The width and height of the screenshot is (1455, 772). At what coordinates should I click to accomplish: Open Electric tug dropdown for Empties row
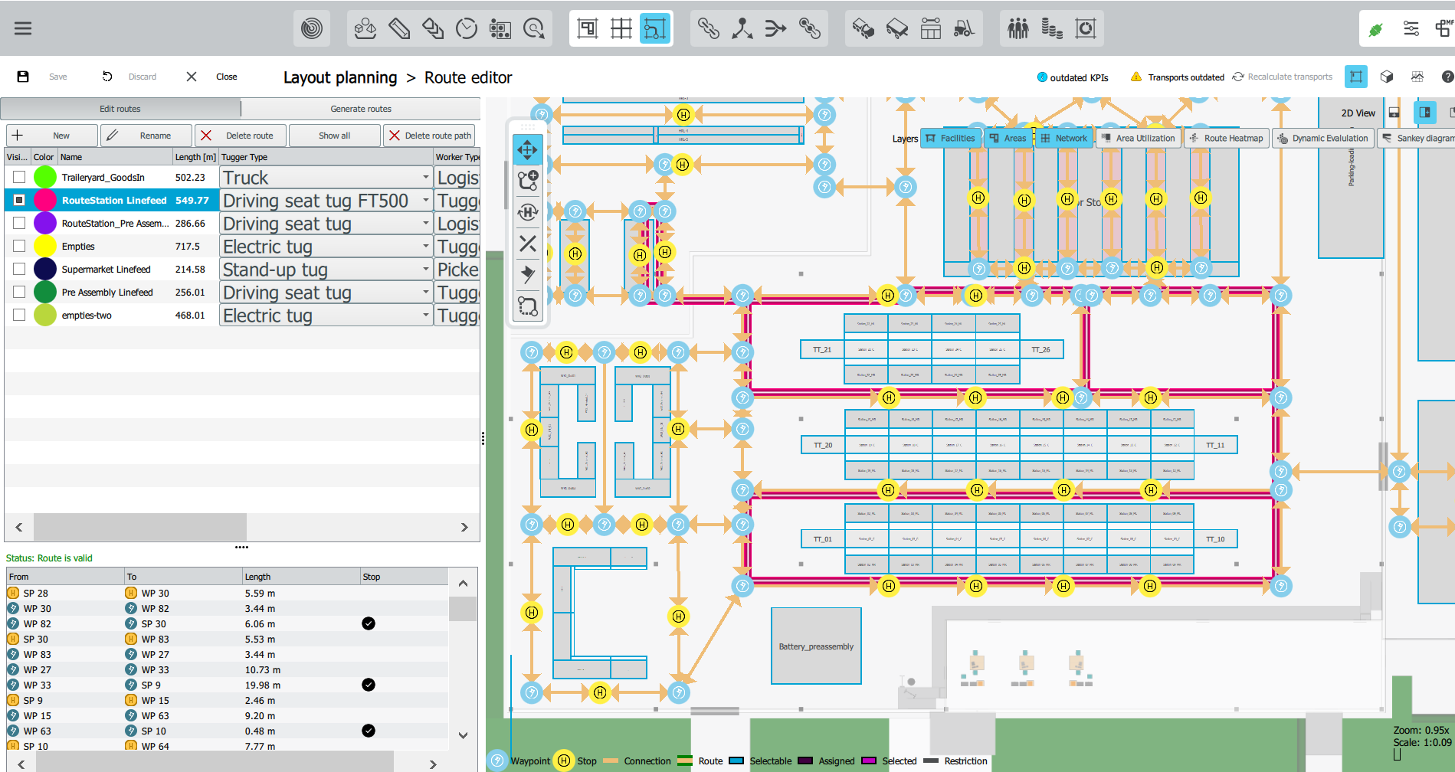pyautogui.click(x=326, y=246)
